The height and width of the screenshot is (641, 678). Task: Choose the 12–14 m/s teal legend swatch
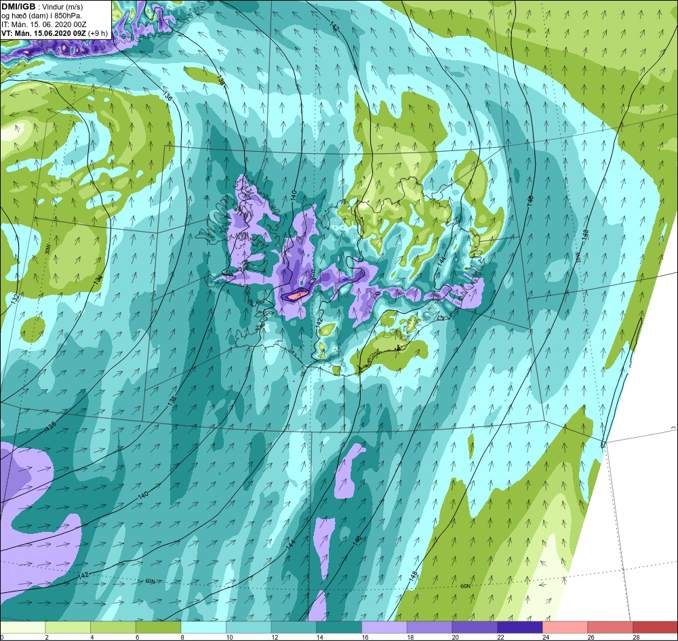294,627
